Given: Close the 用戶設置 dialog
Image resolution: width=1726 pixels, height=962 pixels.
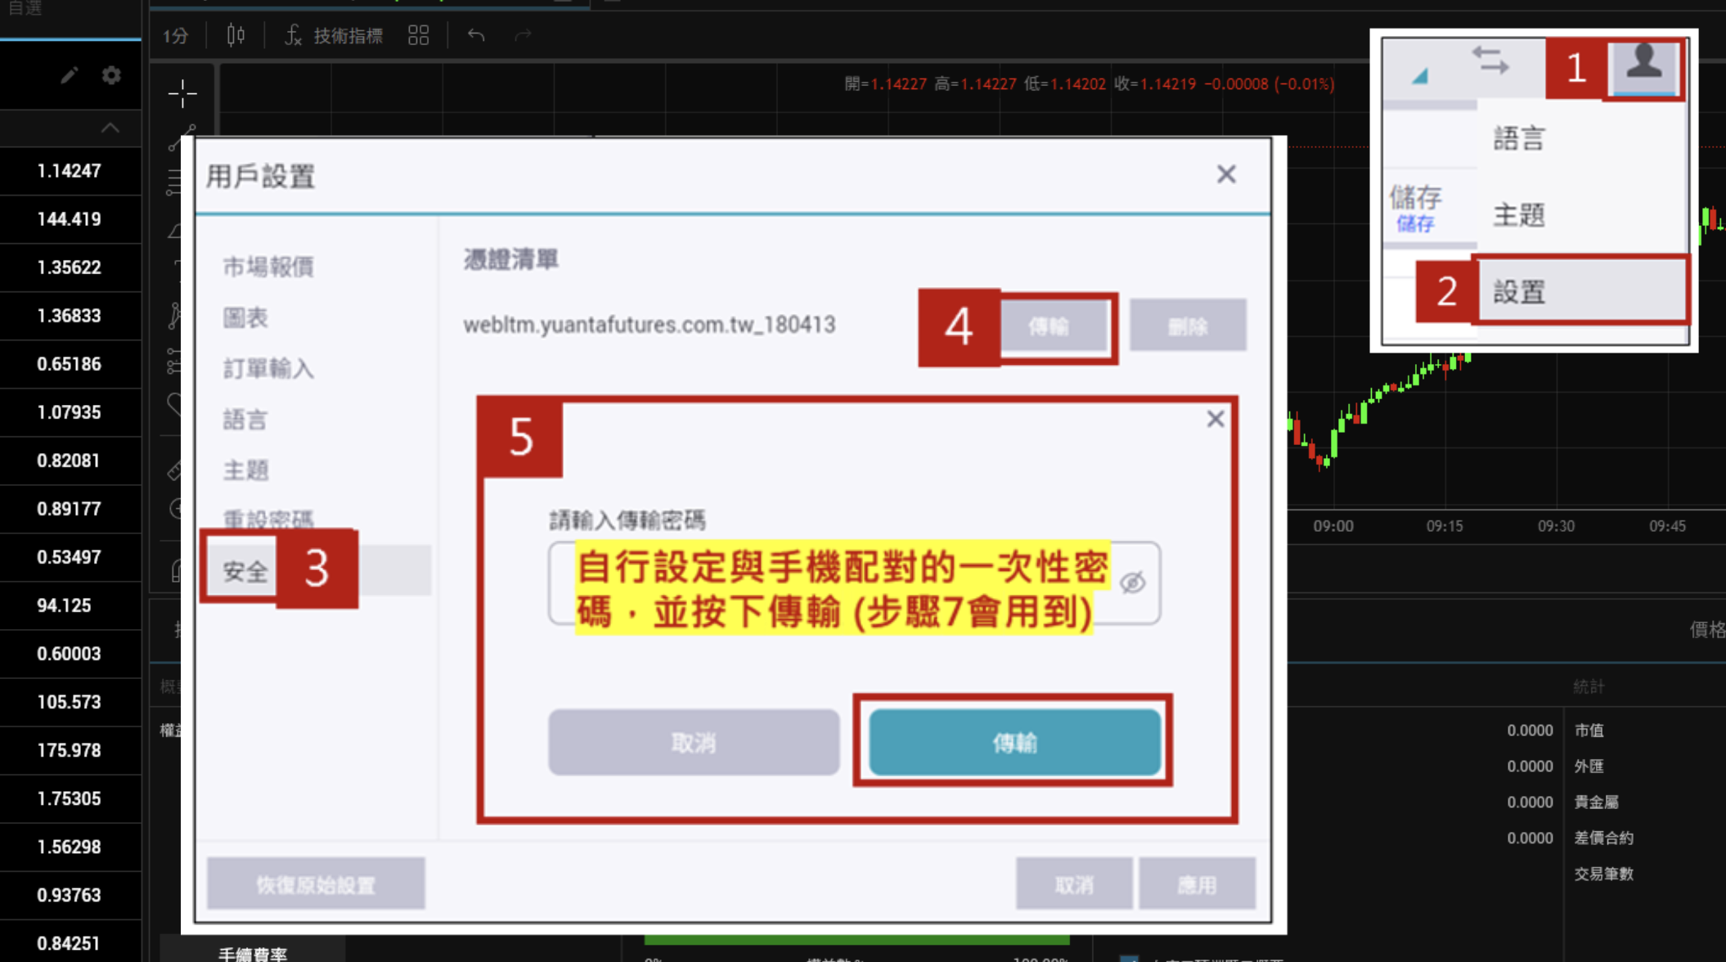Looking at the screenshot, I should (1225, 174).
